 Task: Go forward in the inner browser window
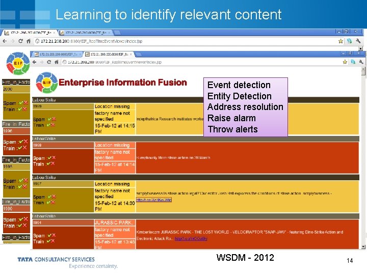click(x=42, y=62)
